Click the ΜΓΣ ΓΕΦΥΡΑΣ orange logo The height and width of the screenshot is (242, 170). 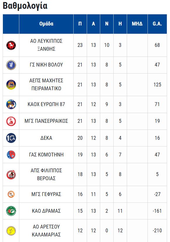coord(11,194)
